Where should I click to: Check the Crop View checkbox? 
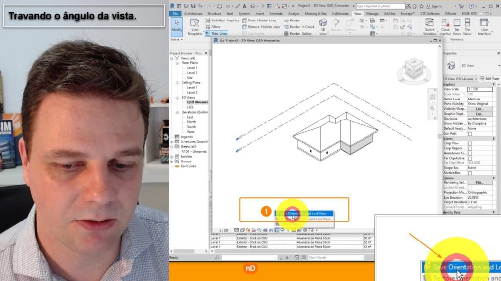470,143
